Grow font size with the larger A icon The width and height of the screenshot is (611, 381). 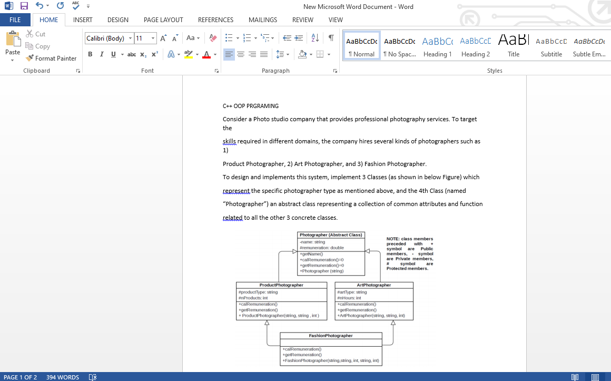point(163,38)
